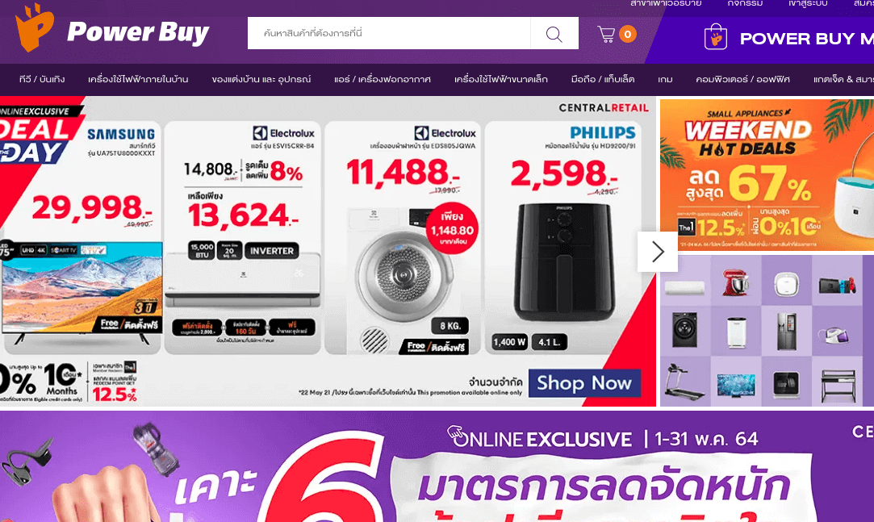874x522 pixels.
Task: Click the Power Buy M bag icon
Action: [x=716, y=37]
